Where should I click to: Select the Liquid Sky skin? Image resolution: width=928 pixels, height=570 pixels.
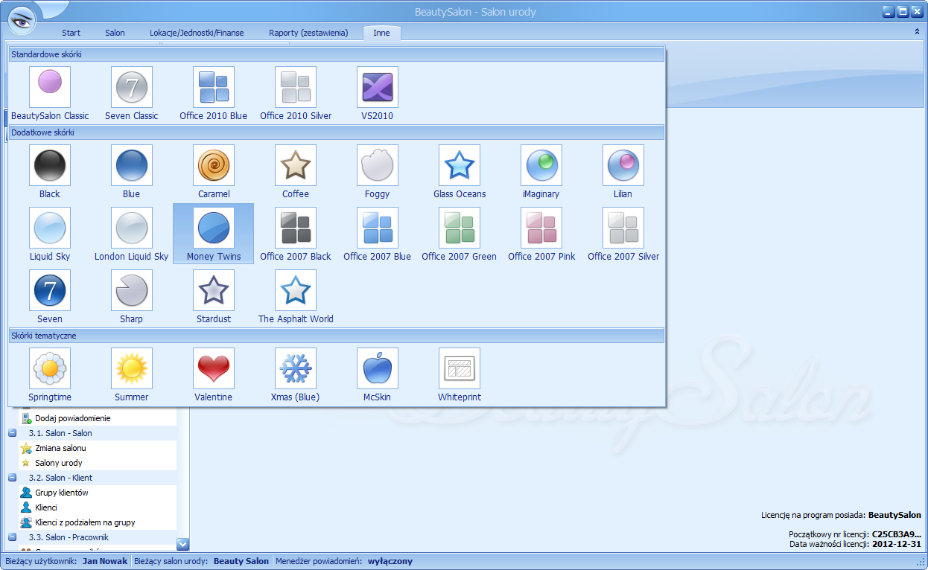tap(50, 234)
